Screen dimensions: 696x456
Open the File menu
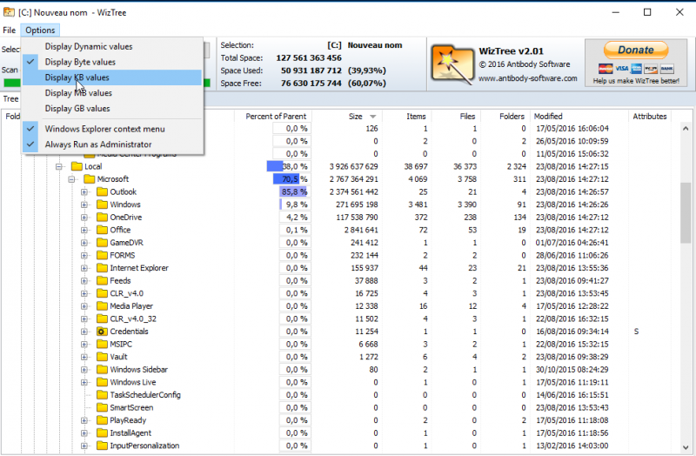(x=9, y=30)
